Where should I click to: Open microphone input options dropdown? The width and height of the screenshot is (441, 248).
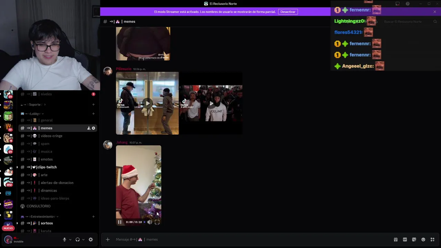[x=70, y=239]
